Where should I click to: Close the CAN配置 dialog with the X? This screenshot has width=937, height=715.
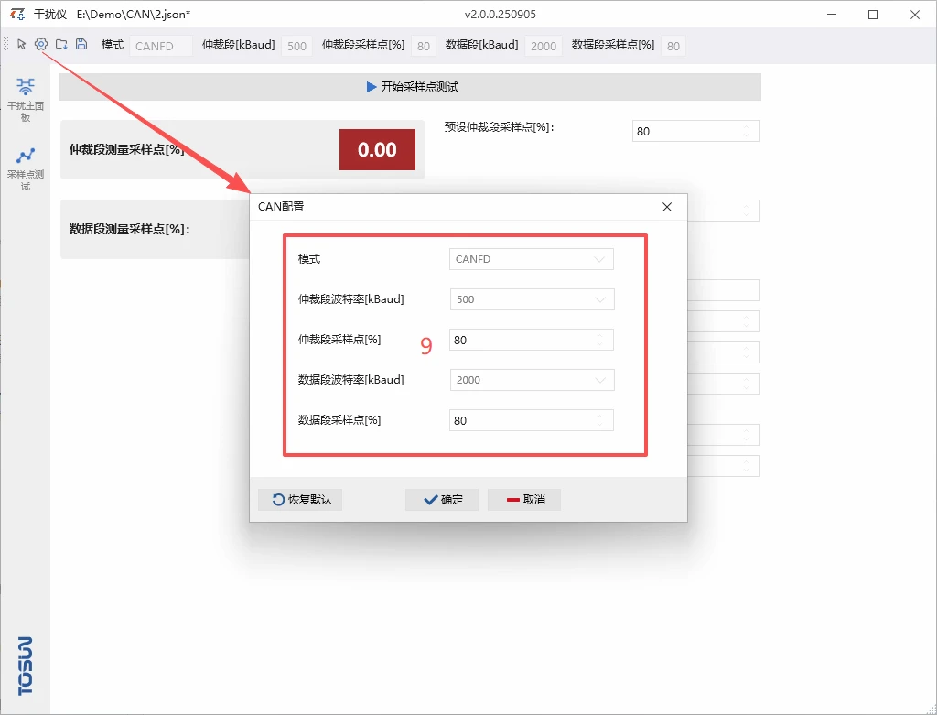(x=667, y=207)
